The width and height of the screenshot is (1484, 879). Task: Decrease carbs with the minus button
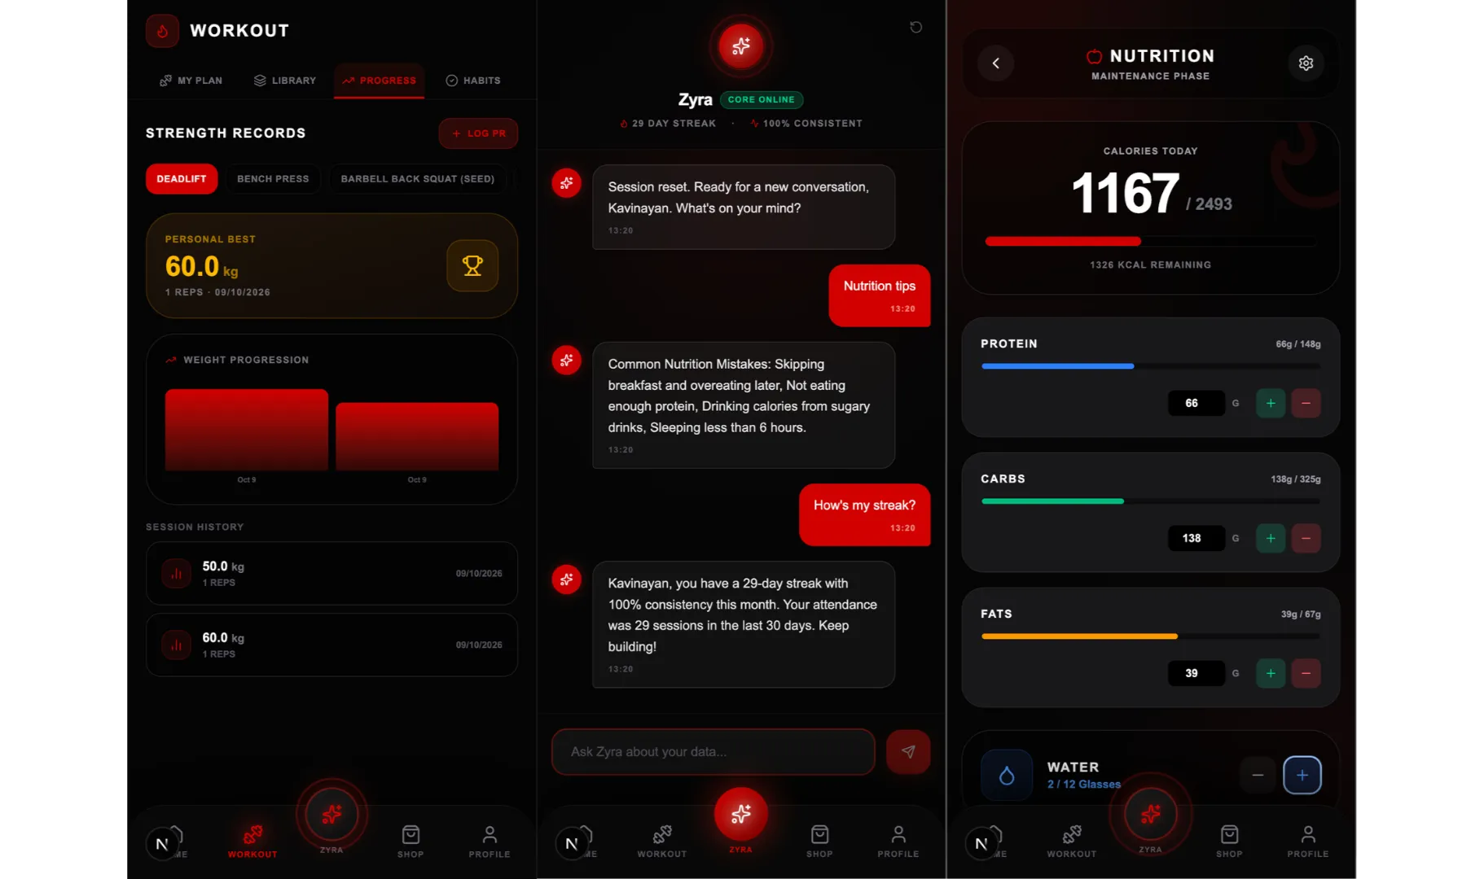pyautogui.click(x=1306, y=538)
